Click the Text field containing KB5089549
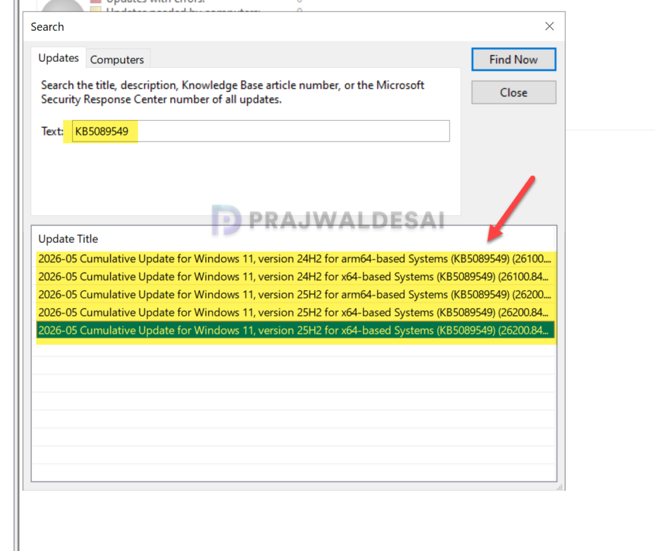 click(x=261, y=131)
